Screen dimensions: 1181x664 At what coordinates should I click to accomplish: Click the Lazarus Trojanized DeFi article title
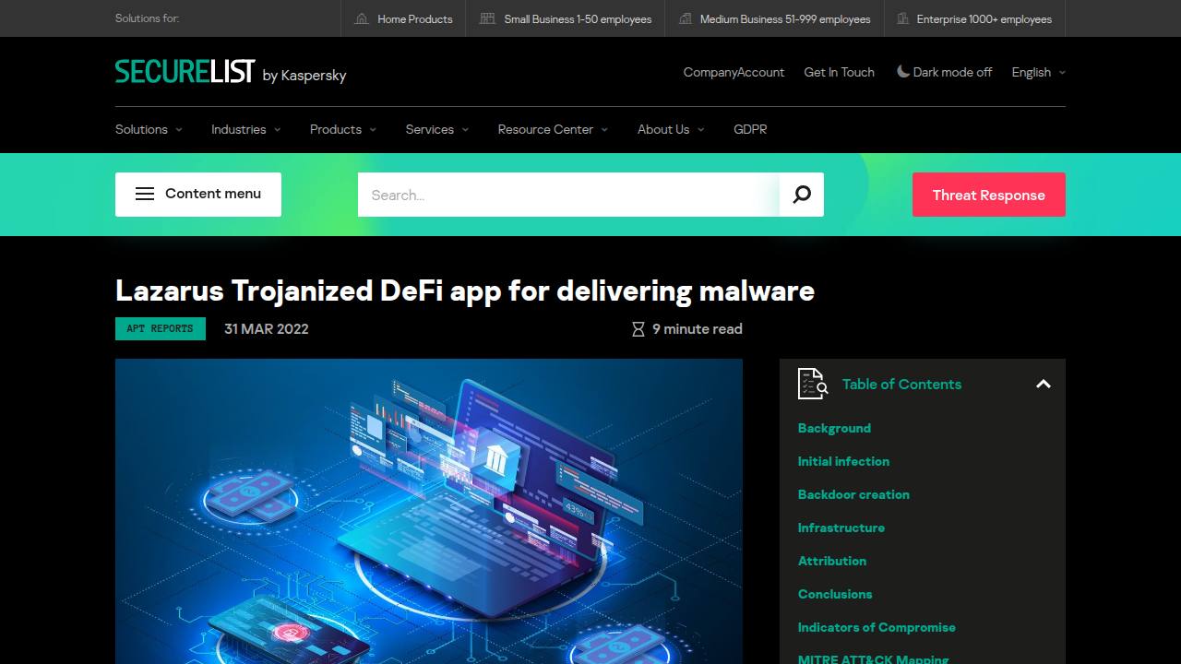[465, 290]
